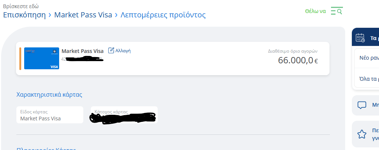This screenshot has height=150, width=379.
Task: Click the Είδος κάρτας field
Action: click(50, 115)
